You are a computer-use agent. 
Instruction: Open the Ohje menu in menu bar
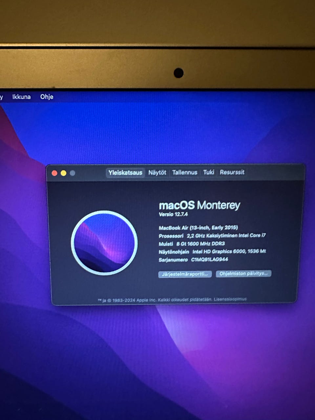pyautogui.click(x=47, y=97)
